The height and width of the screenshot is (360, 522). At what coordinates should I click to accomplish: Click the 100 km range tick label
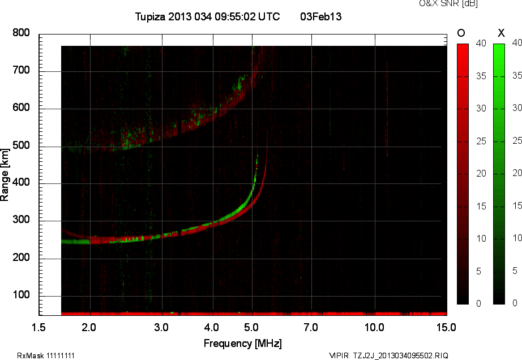(21, 295)
